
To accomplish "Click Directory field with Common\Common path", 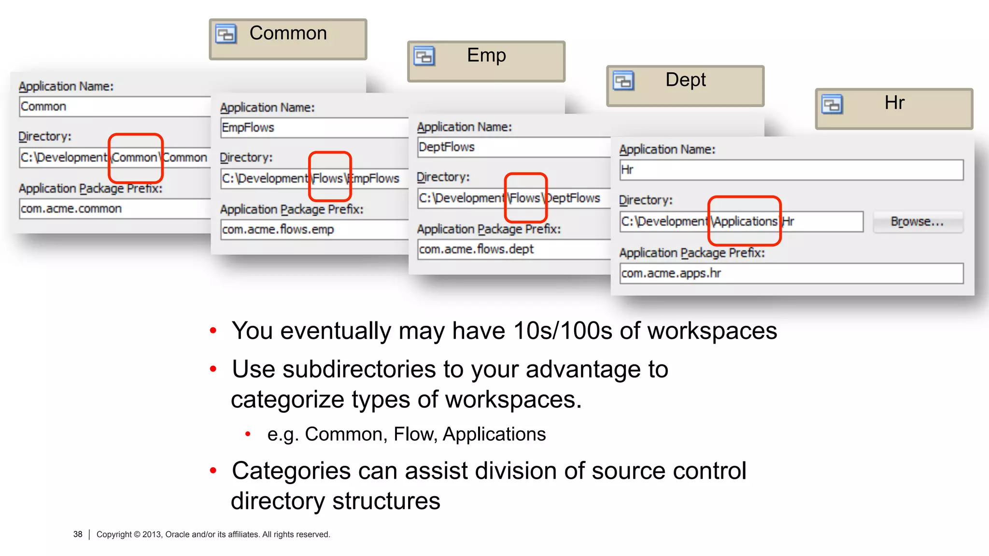I will click(115, 158).
